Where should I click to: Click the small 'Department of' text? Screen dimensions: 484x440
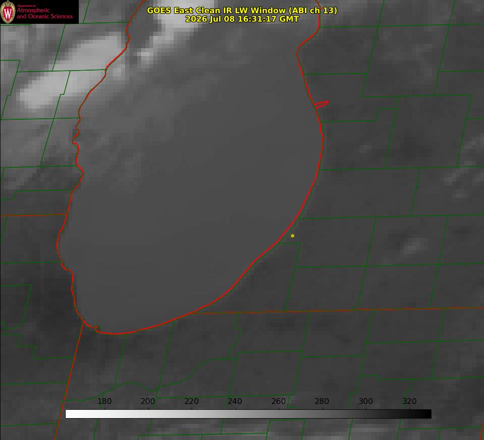[26, 5]
